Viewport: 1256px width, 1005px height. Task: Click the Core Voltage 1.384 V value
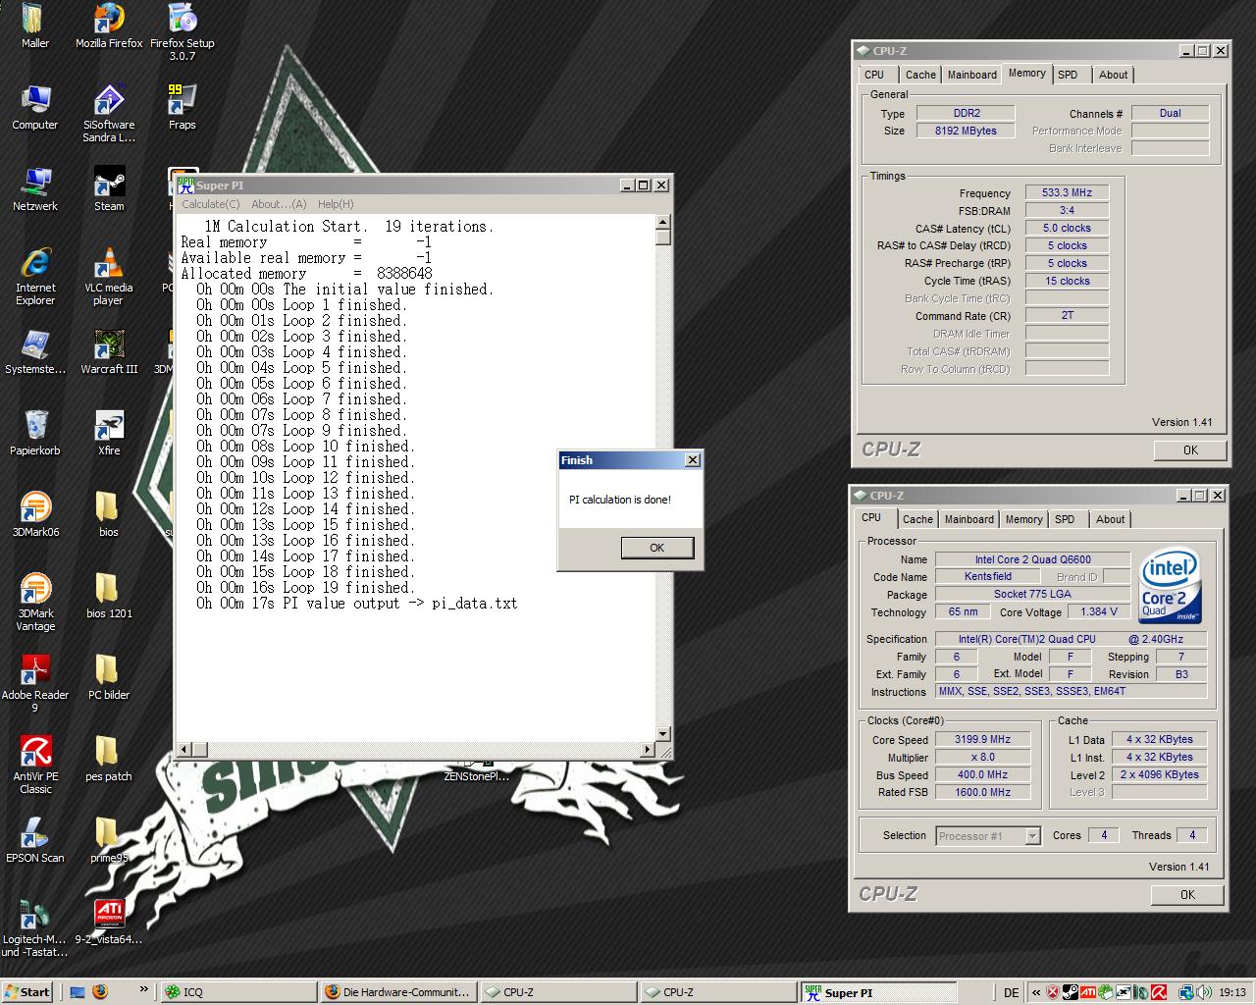(1099, 611)
